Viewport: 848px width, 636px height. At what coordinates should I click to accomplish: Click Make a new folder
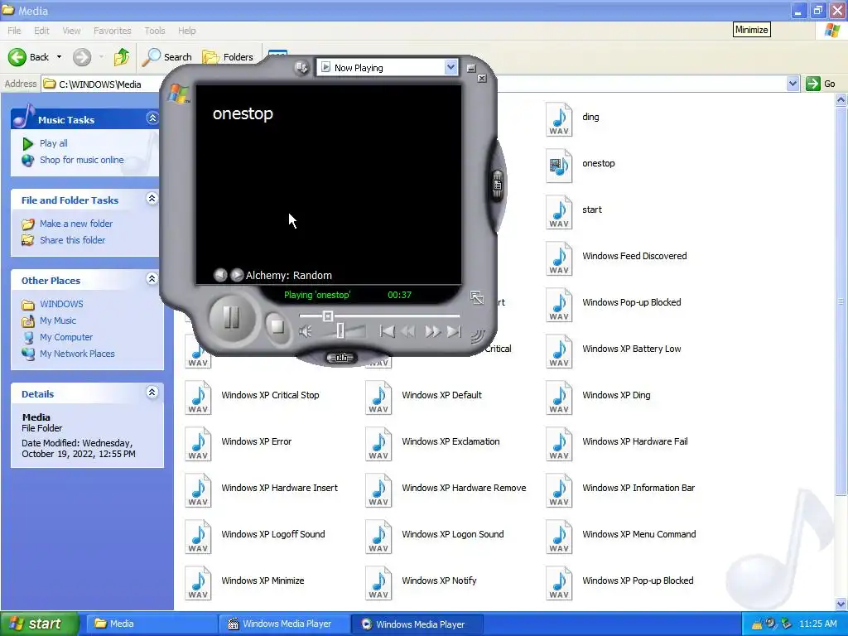[x=76, y=224]
